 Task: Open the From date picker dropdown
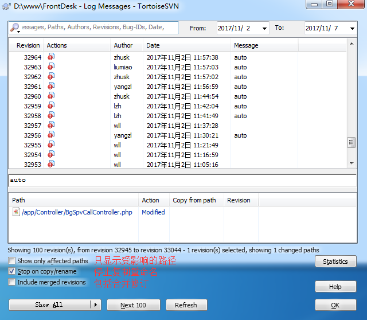tap(264, 28)
